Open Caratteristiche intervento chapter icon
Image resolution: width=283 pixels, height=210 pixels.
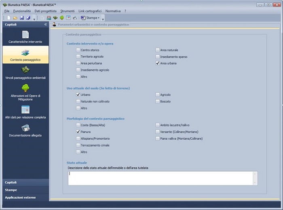click(25, 35)
